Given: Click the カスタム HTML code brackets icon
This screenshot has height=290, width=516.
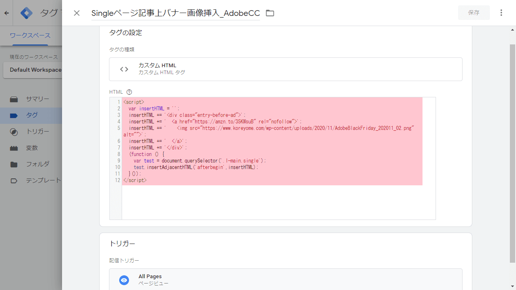Looking at the screenshot, I should (x=124, y=69).
